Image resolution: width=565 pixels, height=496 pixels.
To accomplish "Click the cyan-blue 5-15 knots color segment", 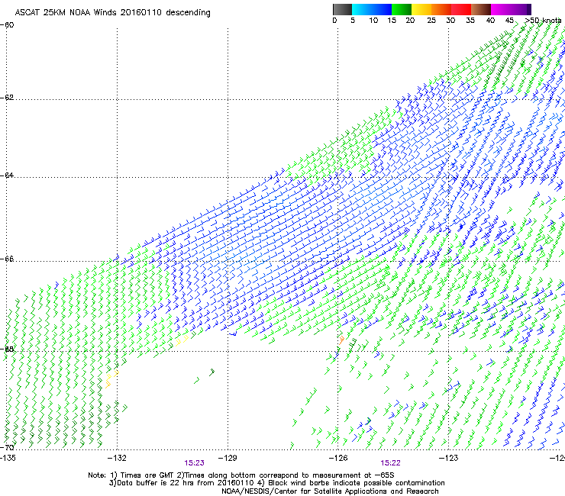I will pyautogui.click(x=372, y=9).
